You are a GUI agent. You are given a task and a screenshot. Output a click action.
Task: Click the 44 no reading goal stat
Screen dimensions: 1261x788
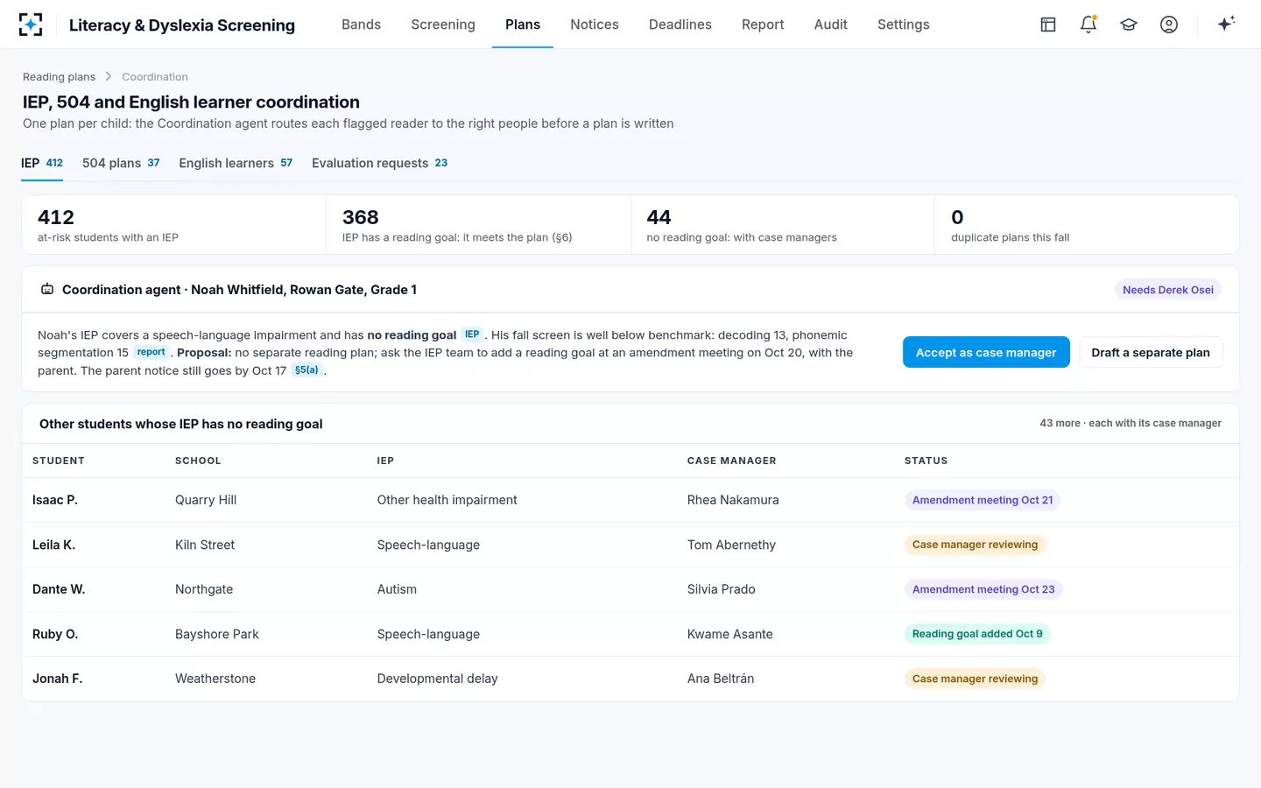783,225
